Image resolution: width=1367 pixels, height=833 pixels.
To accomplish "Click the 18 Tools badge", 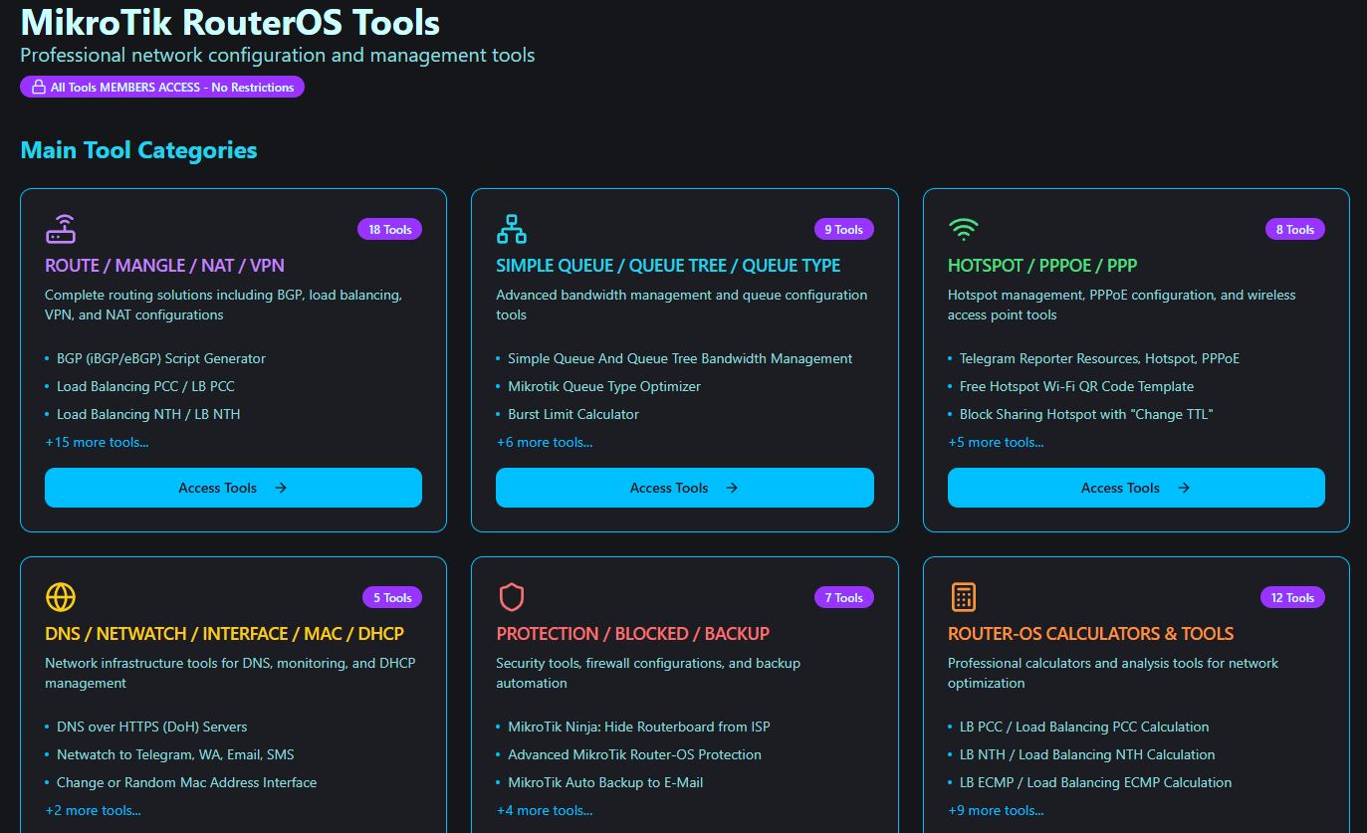I will [x=390, y=230].
